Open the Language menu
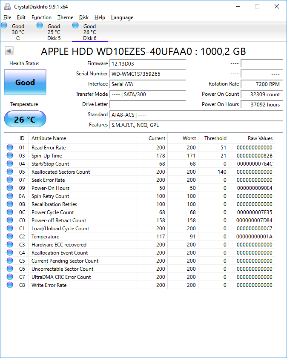This screenshot has height=358, width=287. click(x=122, y=17)
